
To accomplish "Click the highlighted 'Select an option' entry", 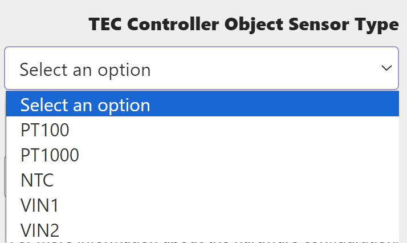I will click(86, 105).
